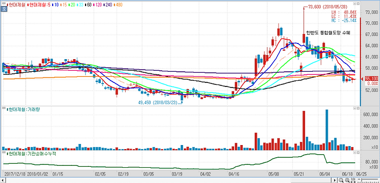Click the 03/19 date label
The image size is (380, 183).
click(x=176, y=174)
